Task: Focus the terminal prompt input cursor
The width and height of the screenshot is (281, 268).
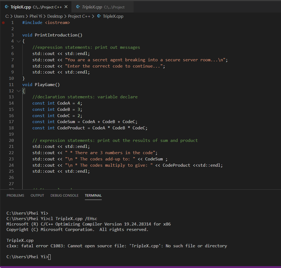Action: (49, 257)
